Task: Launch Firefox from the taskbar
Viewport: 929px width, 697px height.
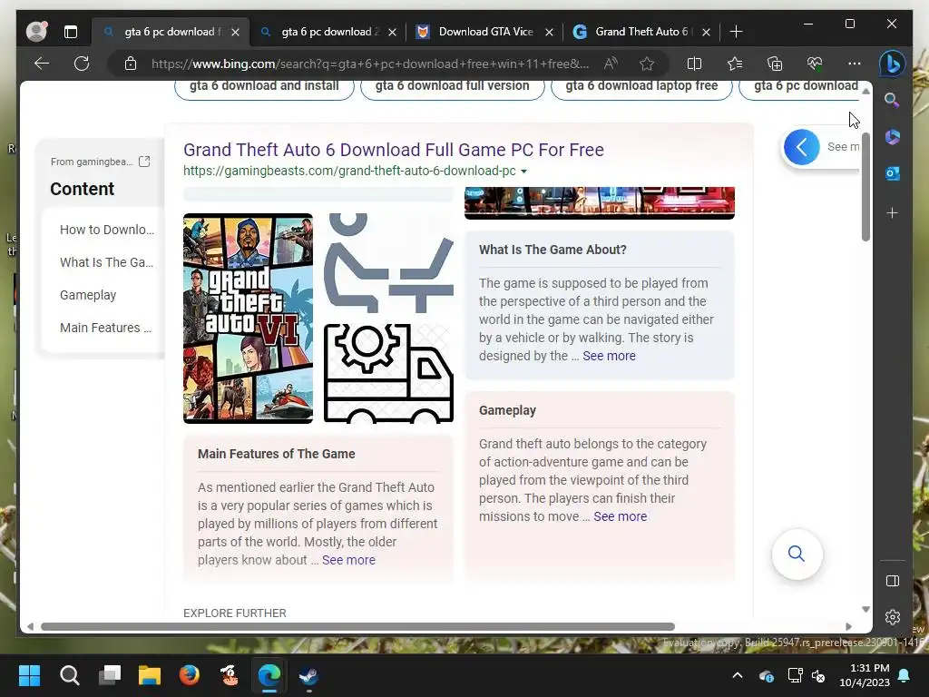Action: point(190,675)
